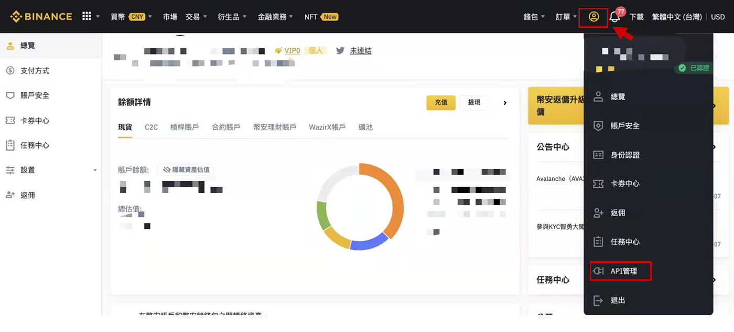Viewport: 734px width, 332px height.
Task: Select the 槓桿賬戶 tab
Action: point(185,127)
